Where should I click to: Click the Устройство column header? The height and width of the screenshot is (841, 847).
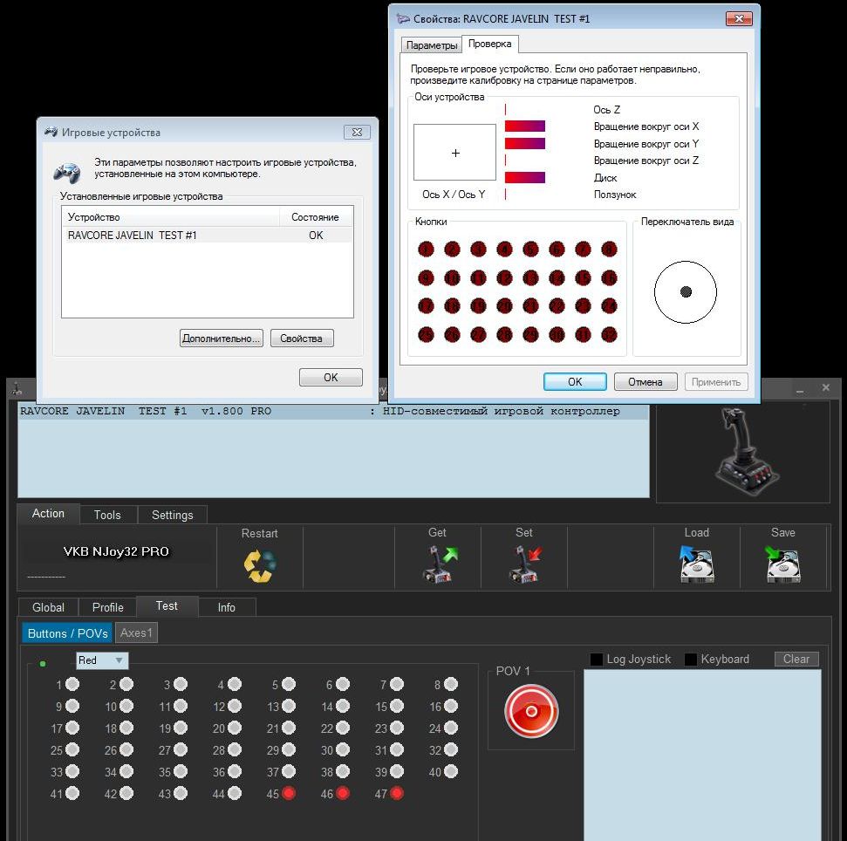coord(171,217)
